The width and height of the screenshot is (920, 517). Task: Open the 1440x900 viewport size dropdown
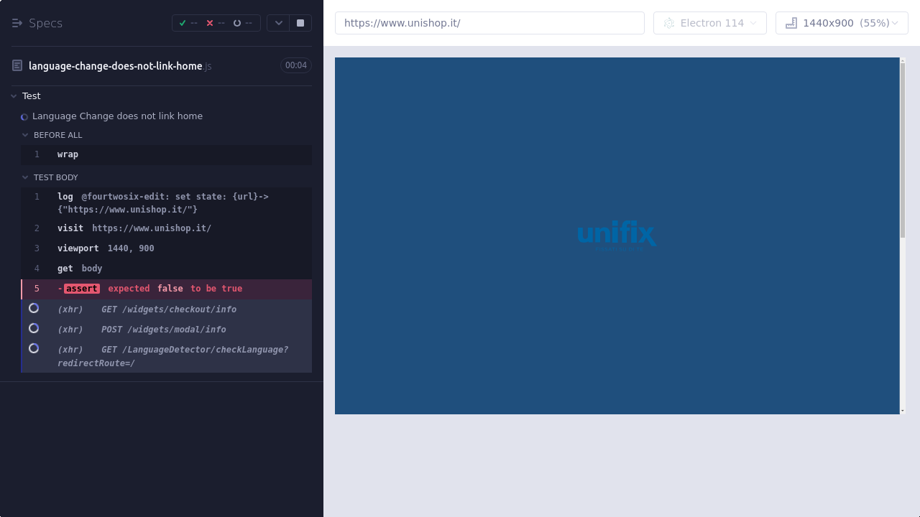click(x=842, y=23)
